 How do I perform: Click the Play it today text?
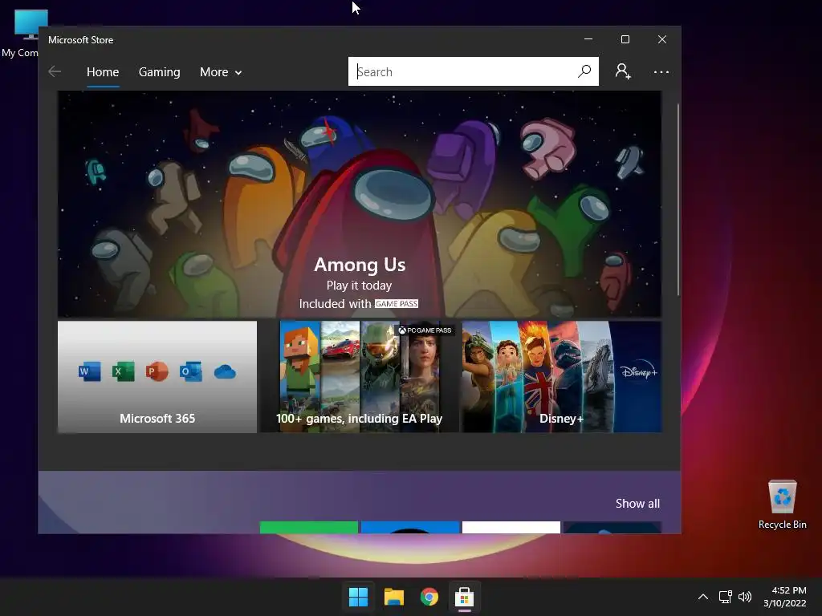(x=359, y=286)
